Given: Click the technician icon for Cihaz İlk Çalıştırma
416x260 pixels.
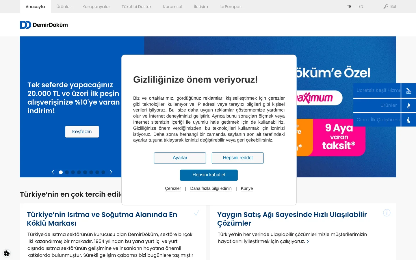Looking at the screenshot, I should (409, 120).
